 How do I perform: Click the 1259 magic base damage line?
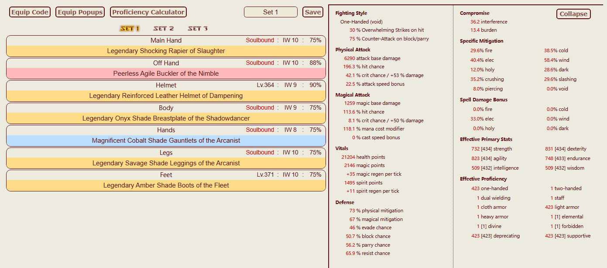tap(372, 103)
